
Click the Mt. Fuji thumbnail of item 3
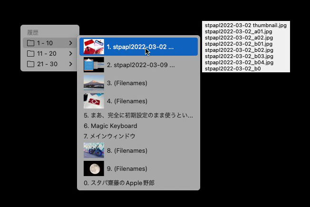click(94, 83)
